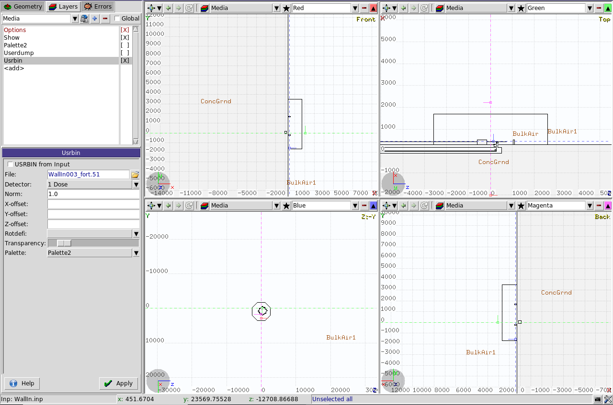
Task: Open the terminal icon in the status bar
Action: click(x=598, y=399)
